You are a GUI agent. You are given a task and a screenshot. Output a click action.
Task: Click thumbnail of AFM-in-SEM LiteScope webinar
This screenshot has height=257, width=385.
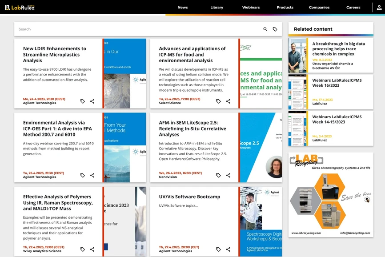pyautogui.click(x=260, y=148)
